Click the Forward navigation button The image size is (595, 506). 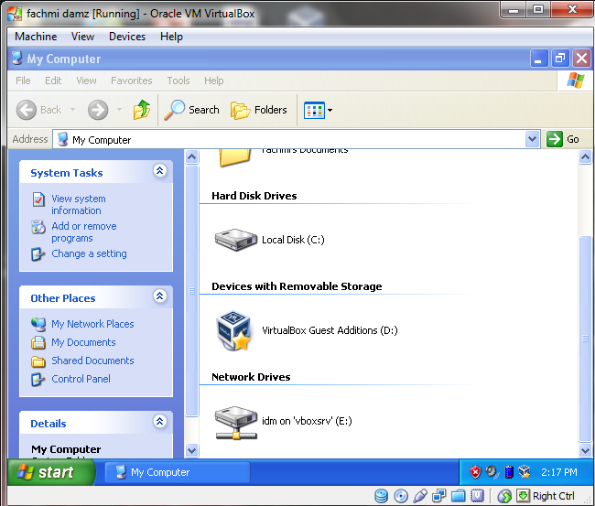(98, 110)
